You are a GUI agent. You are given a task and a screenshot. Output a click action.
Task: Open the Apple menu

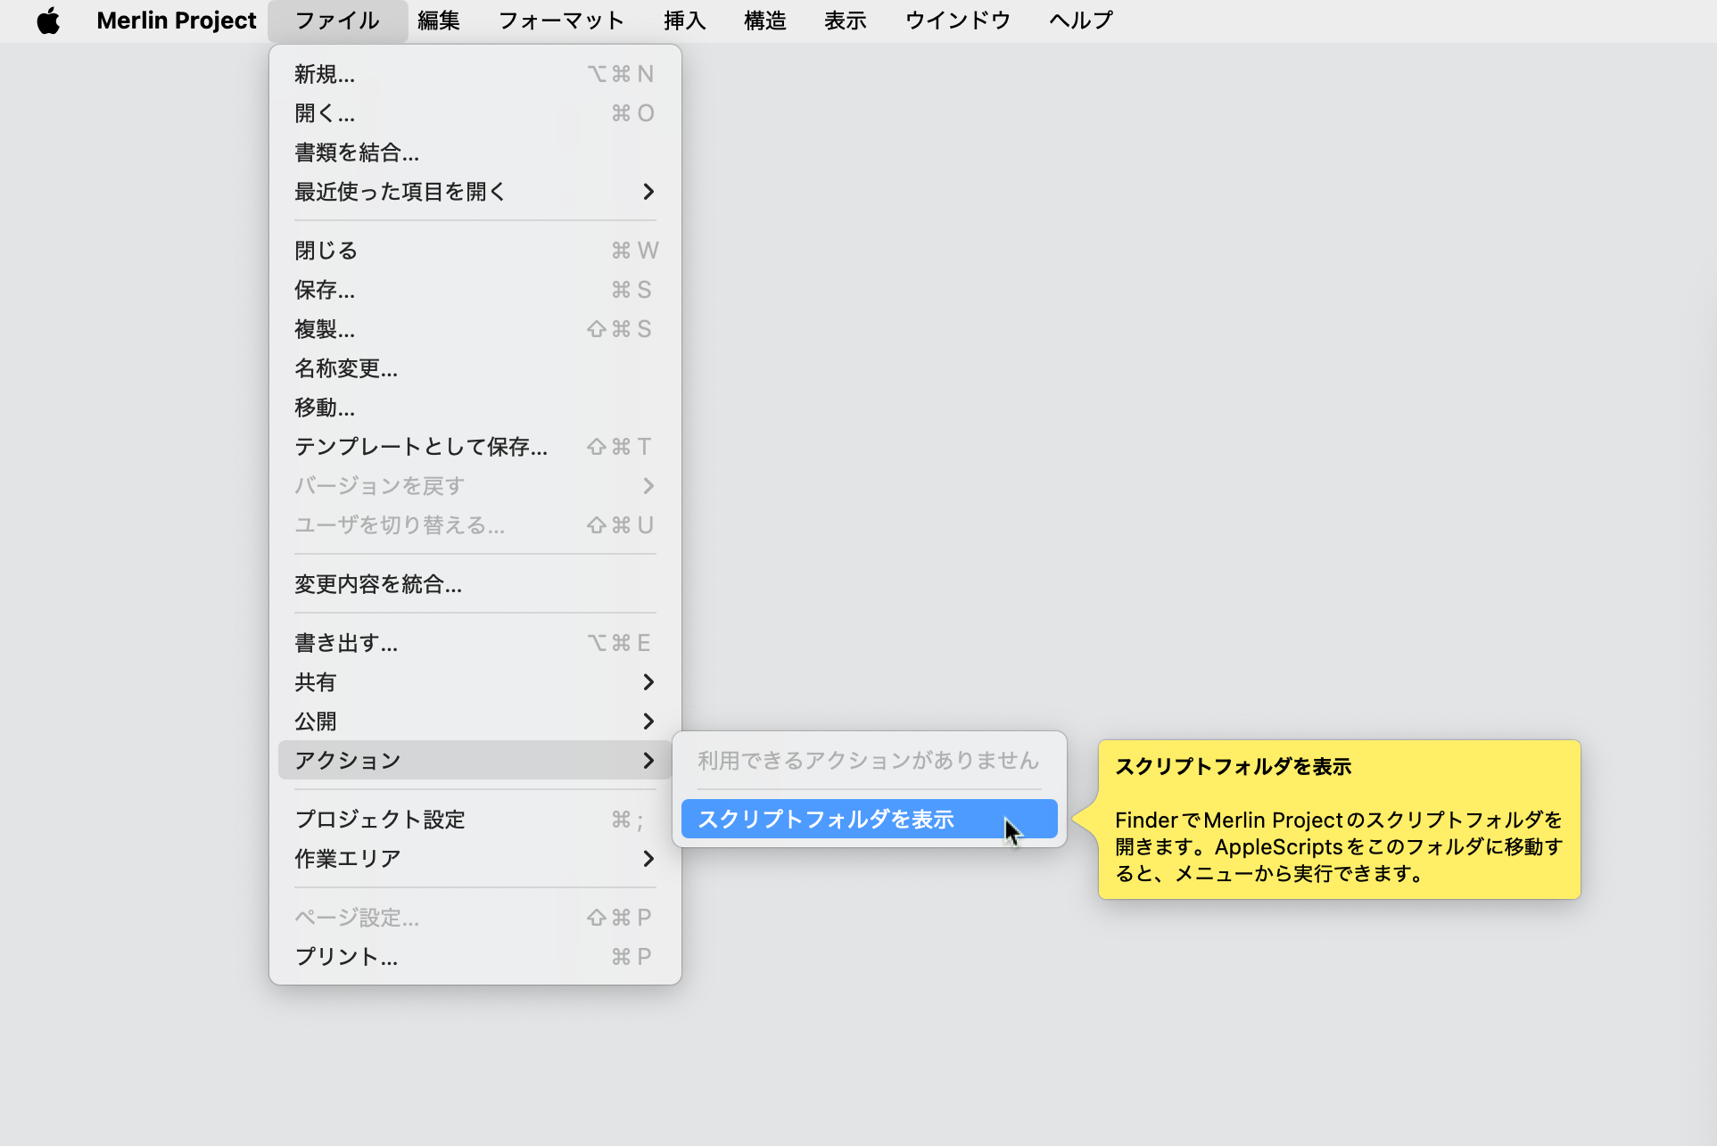[x=48, y=21]
